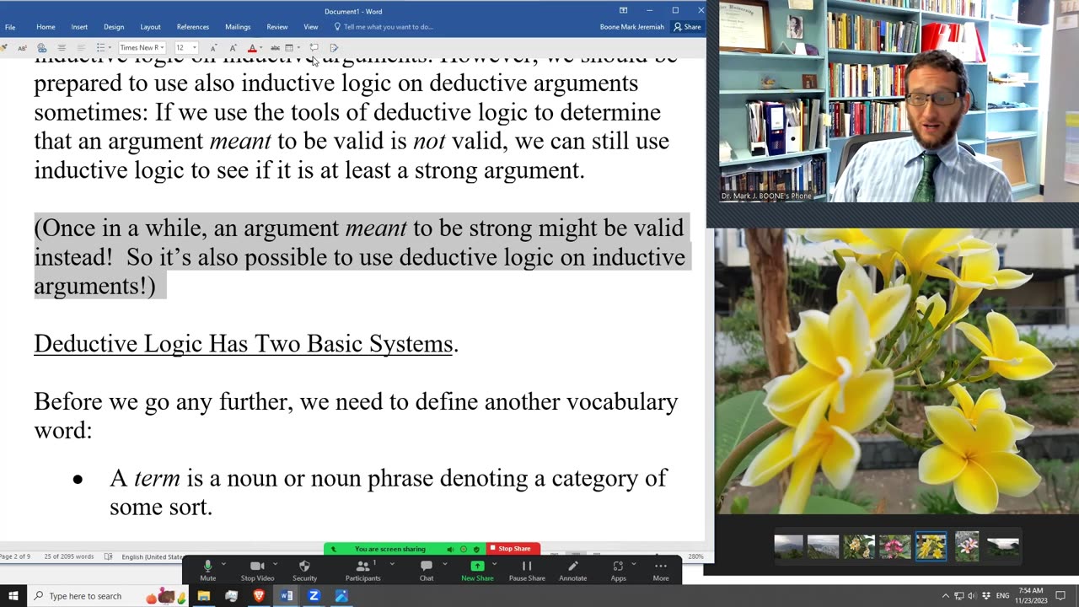Click the new comment icon in toolbar
Screen dimensions: 1079x607
coord(314,48)
